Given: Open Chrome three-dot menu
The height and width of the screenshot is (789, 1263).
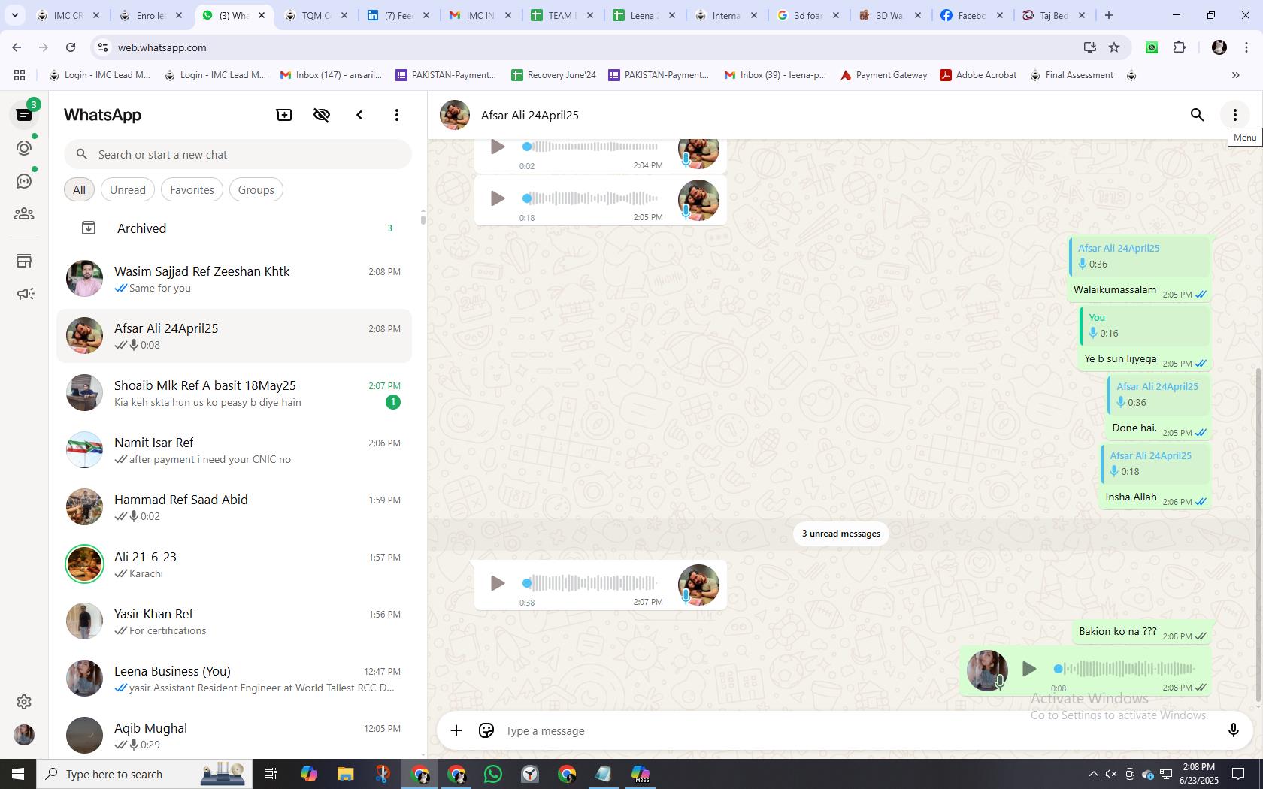Looking at the screenshot, I should click(x=1246, y=47).
